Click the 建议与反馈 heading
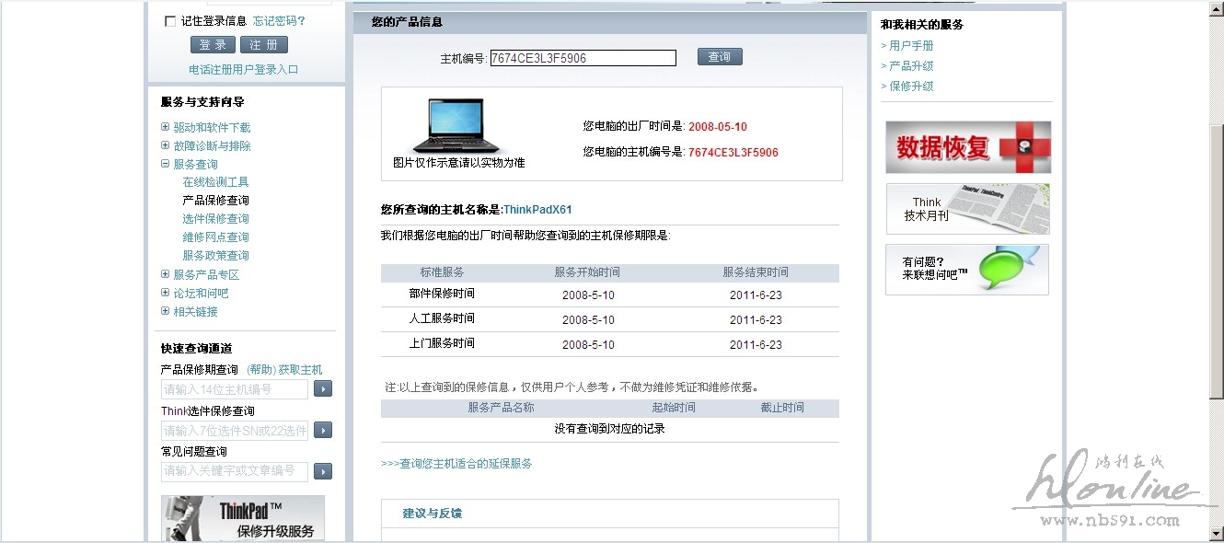 coord(432,514)
